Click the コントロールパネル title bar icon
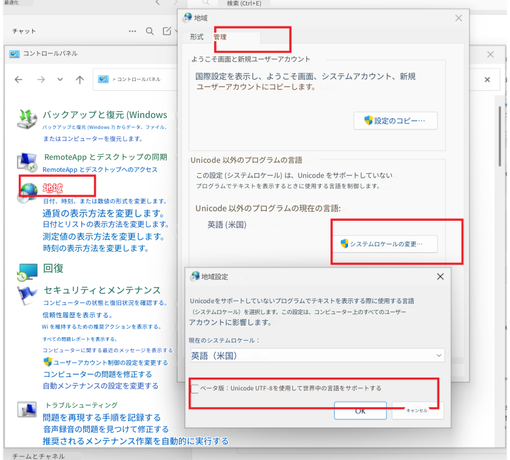Screen dimensions: 510x460 (x=15, y=54)
